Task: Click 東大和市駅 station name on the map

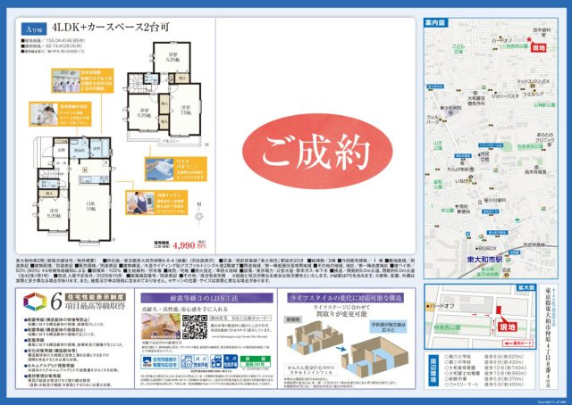Action: (484, 260)
